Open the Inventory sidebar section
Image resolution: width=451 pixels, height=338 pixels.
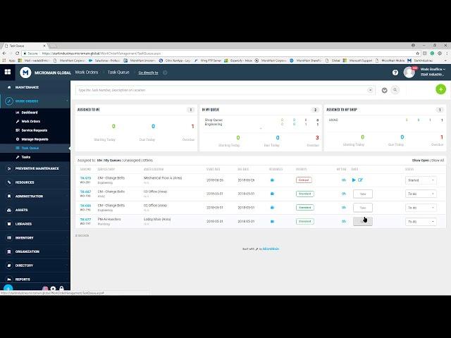point(35,238)
